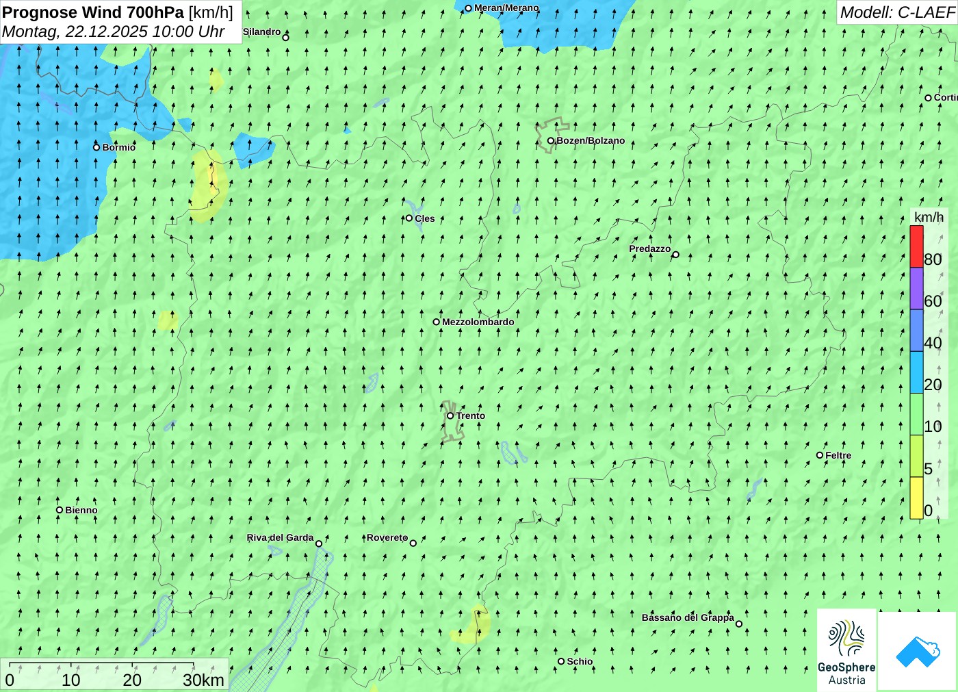Image resolution: width=958 pixels, height=692 pixels.
Task: Click the 'Bozen/Bolzano' label text
Action: click(591, 140)
